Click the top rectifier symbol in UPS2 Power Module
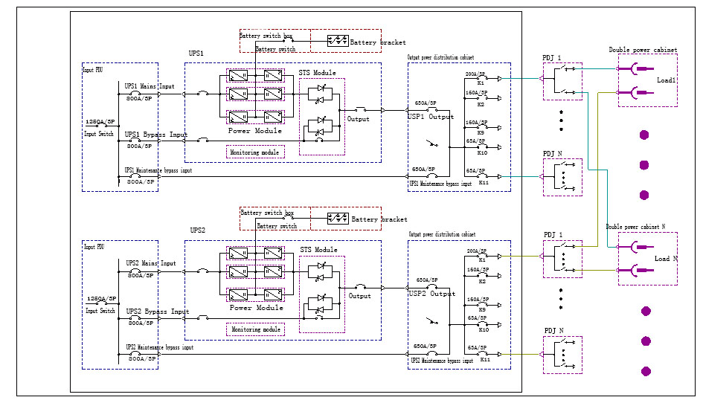Image resolution: width=703 pixels, height=403 pixels. 238,254
